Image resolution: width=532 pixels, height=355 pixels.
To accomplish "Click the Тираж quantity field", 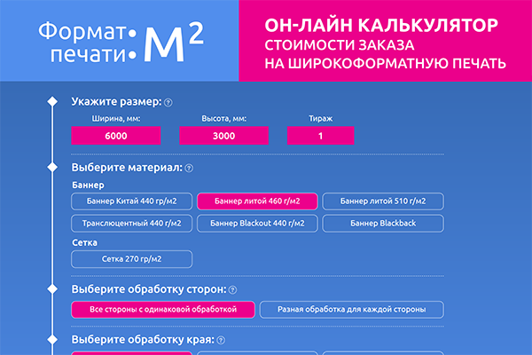I will (x=320, y=136).
